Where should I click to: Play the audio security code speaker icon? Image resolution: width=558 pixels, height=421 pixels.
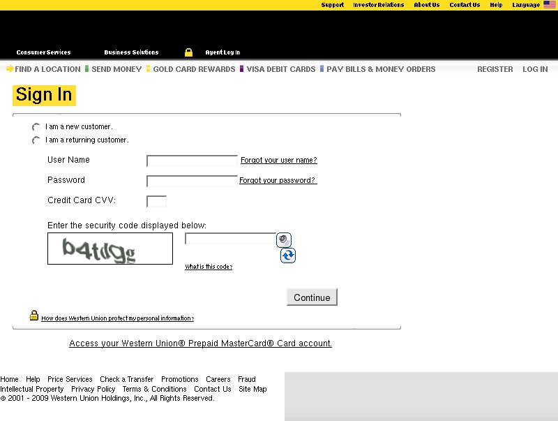pyautogui.click(x=284, y=239)
